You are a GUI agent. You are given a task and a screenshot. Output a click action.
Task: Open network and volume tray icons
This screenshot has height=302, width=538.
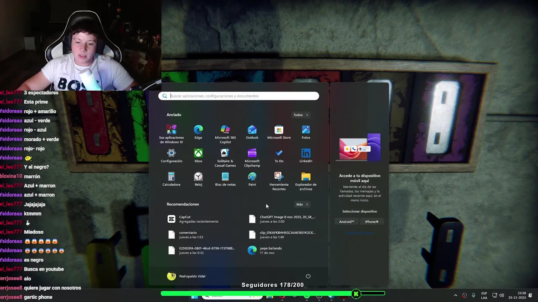498,295
